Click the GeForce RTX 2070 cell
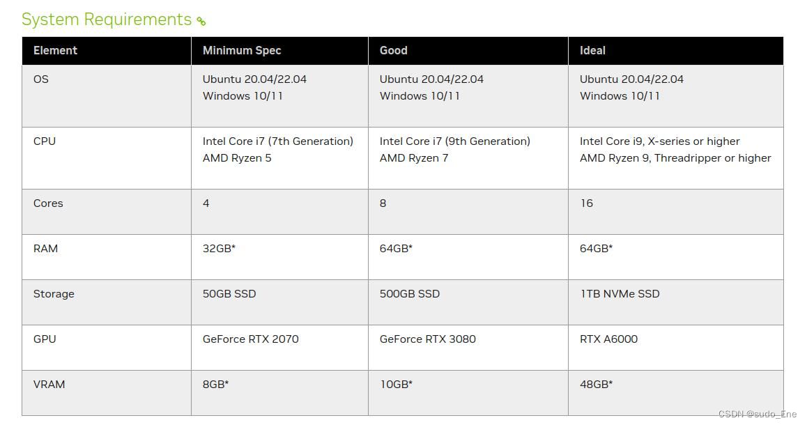 point(250,339)
